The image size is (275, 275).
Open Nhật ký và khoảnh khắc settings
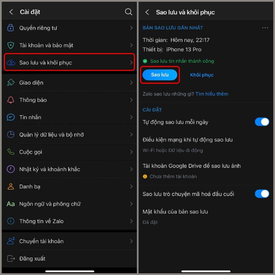(69, 169)
